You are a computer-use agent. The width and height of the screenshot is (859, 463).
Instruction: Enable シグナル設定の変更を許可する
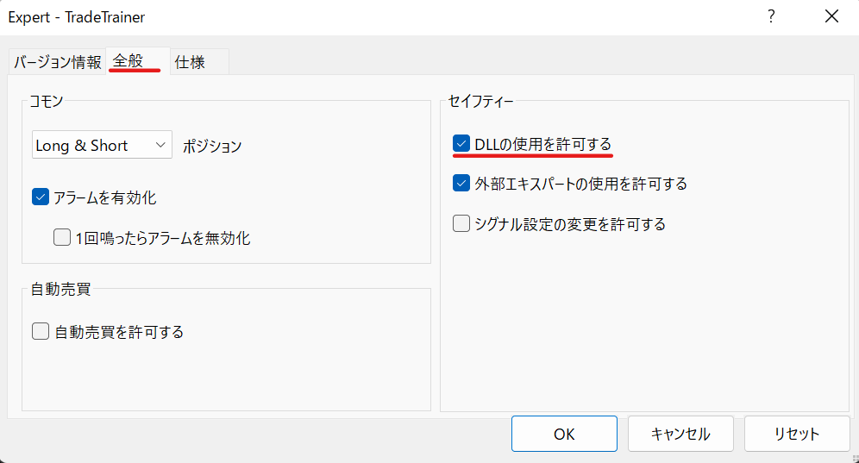pyautogui.click(x=462, y=224)
